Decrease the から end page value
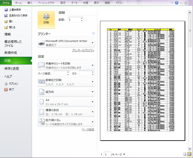193x158 pixels. [93, 75]
